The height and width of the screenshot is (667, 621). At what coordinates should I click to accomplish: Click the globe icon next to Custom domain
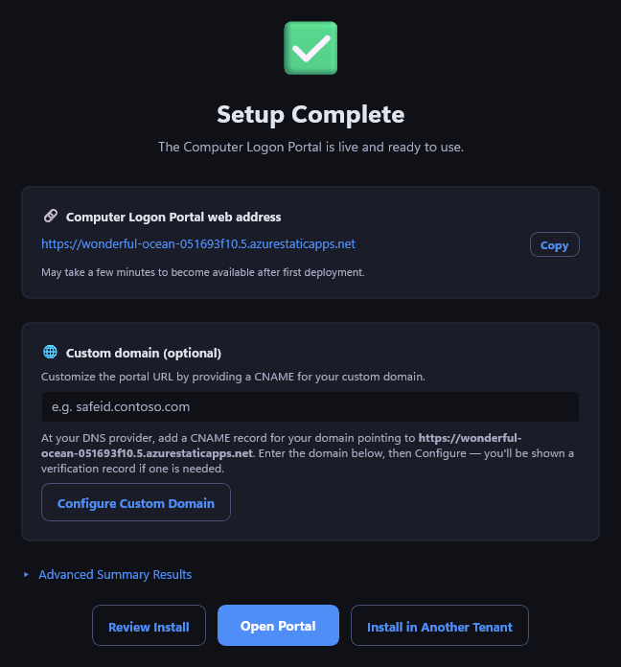(x=50, y=353)
